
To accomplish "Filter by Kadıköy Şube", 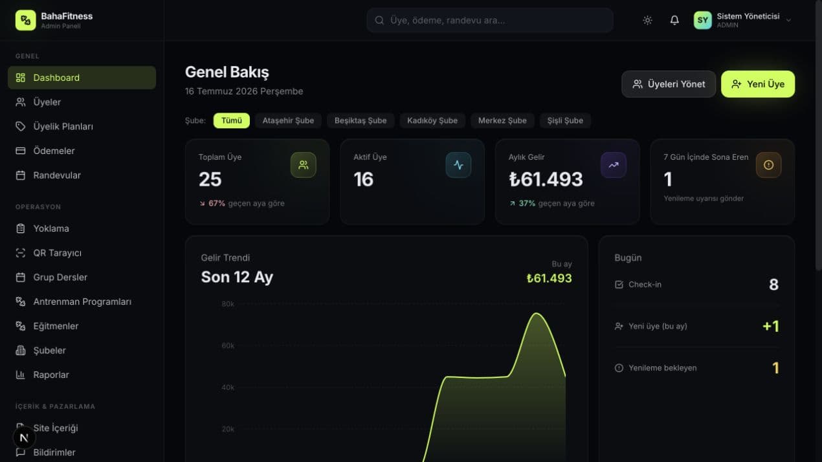I will click(432, 120).
